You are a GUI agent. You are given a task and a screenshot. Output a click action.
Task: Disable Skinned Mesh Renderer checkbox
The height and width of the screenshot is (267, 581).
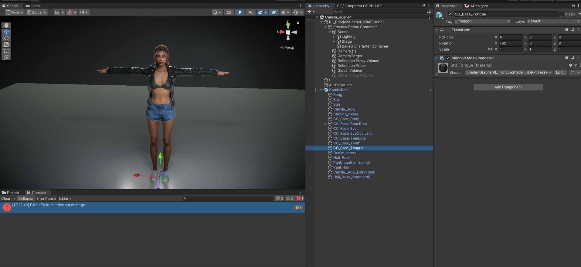(x=448, y=58)
